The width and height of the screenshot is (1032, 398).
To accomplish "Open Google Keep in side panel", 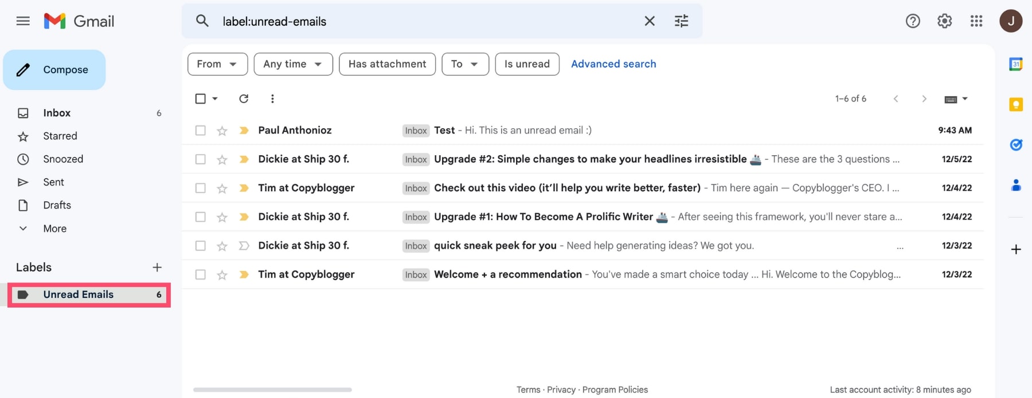I will [x=1015, y=104].
